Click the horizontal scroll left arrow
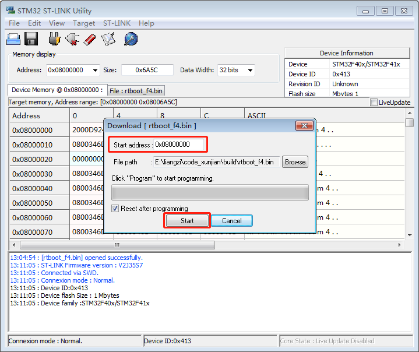Image resolution: width=419 pixels, height=352 pixels. pyautogui.click(x=14, y=245)
